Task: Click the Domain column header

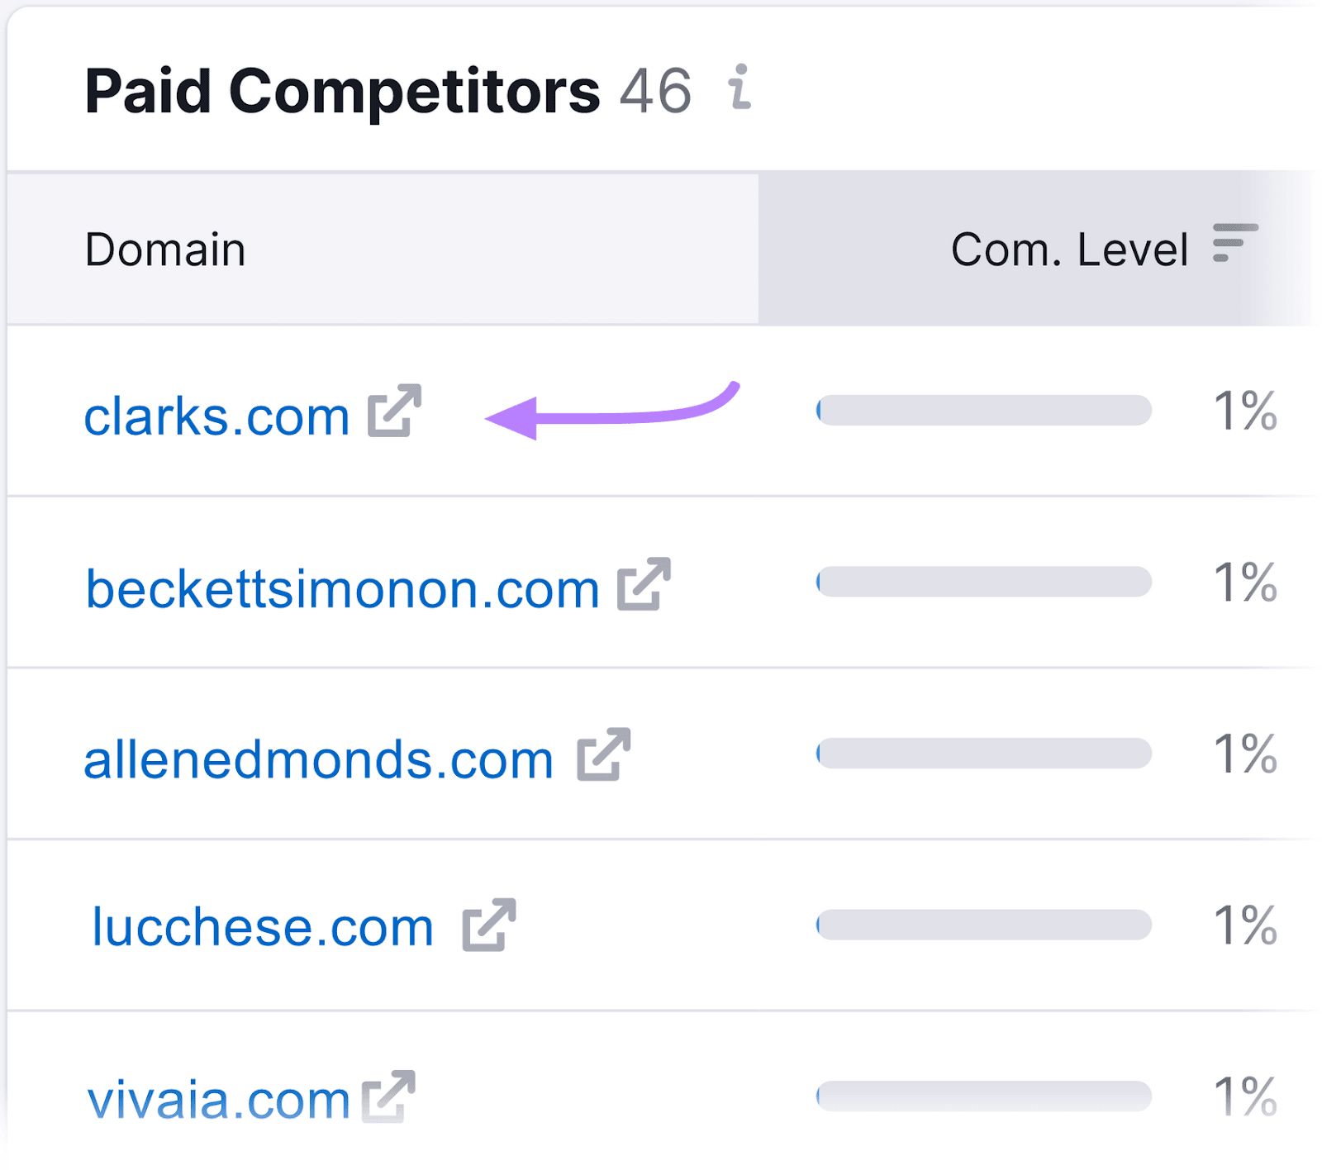Action: point(165,247)
